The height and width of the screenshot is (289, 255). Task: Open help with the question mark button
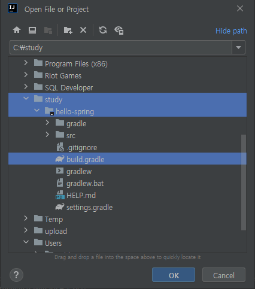(x=16, y=275)
